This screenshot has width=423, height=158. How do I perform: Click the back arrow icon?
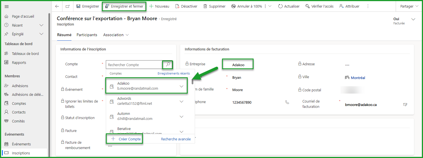[57, 6]
